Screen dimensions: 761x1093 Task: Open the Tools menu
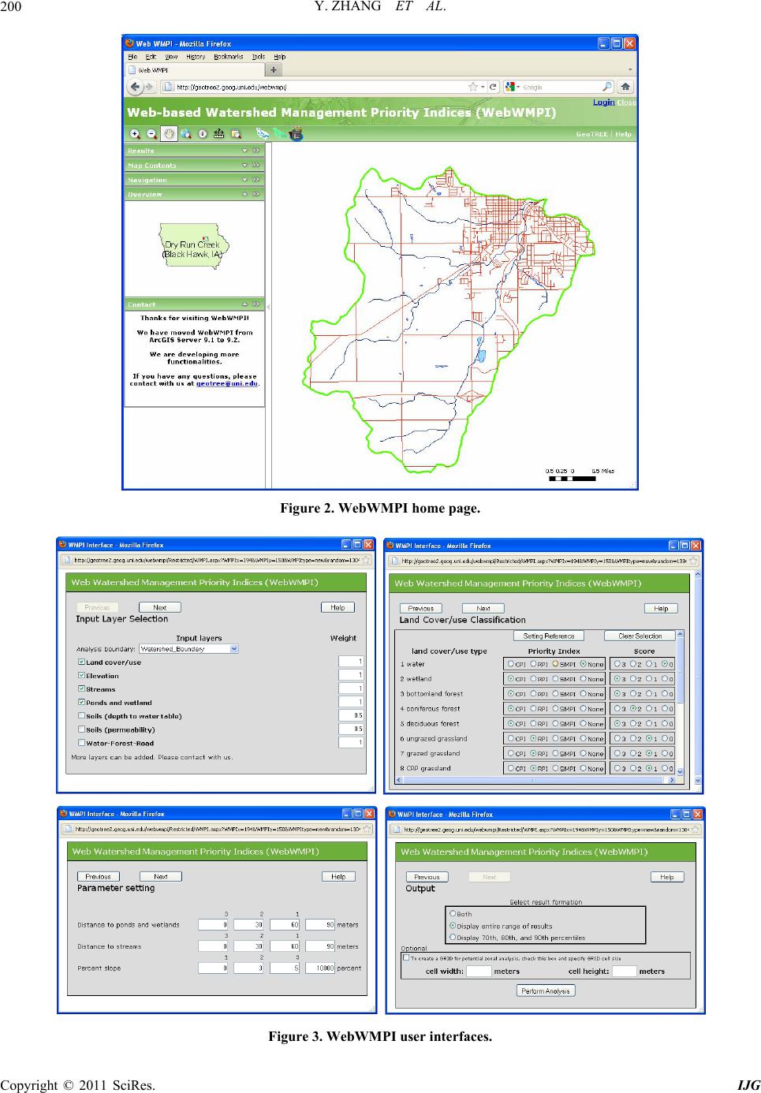(x=259, y=57)
